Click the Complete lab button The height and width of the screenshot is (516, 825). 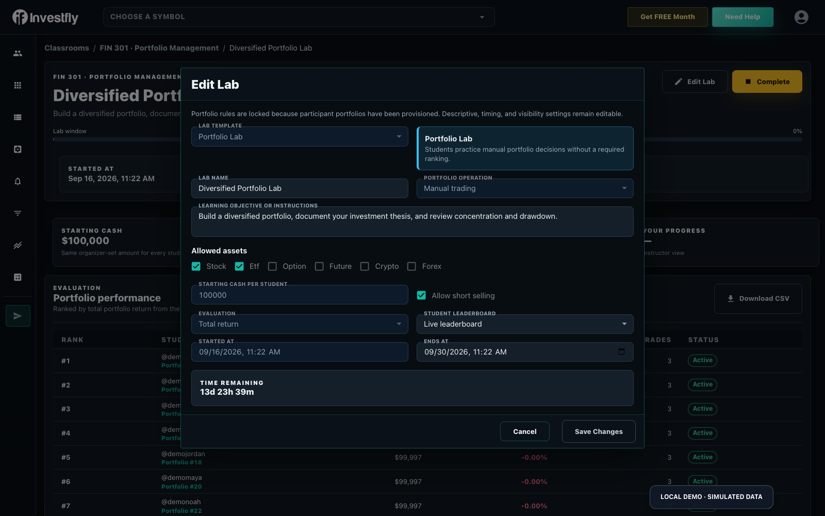click(x=767, y=82)
